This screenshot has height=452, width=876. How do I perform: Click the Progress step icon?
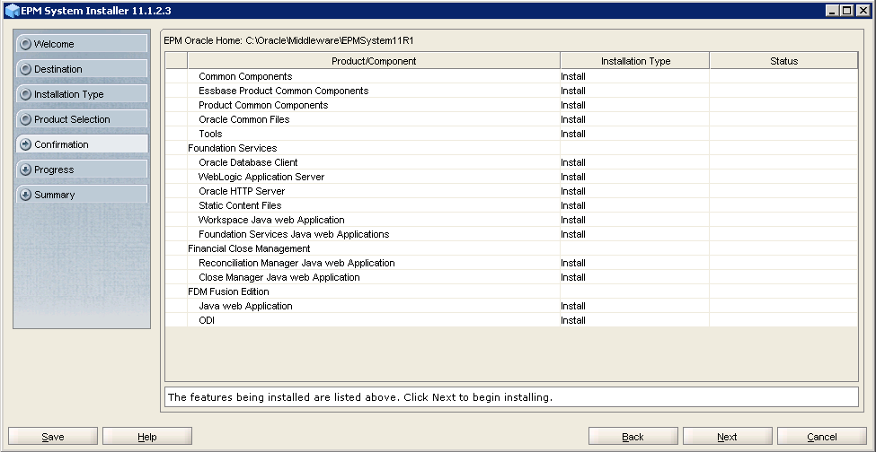25,169
